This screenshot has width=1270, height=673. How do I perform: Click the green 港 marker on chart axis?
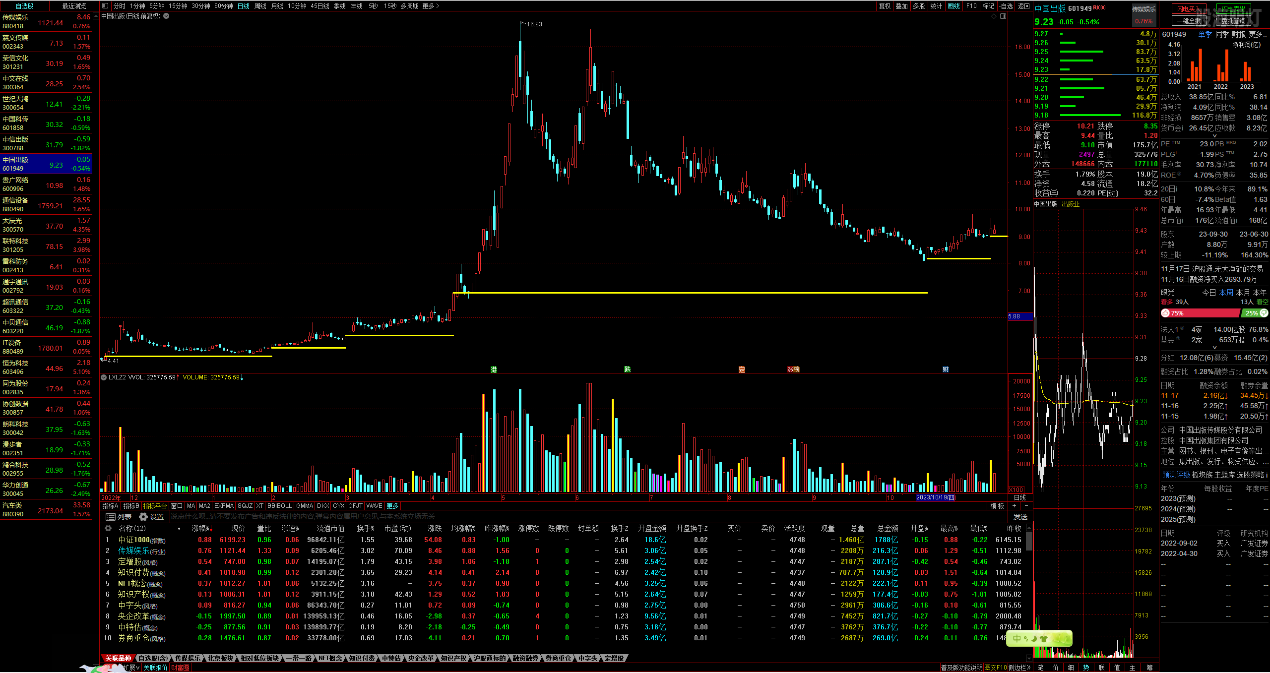[494, 369]
